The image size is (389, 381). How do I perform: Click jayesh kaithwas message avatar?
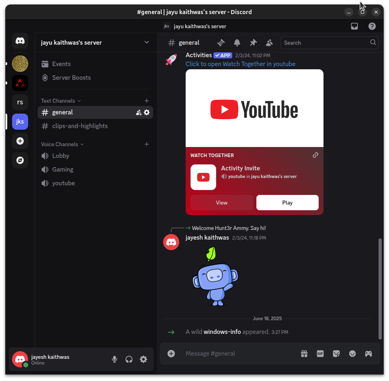(171, 242)
